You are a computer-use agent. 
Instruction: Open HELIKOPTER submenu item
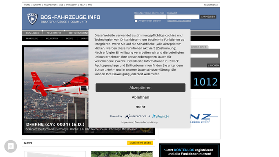click(x=52, y=38)
